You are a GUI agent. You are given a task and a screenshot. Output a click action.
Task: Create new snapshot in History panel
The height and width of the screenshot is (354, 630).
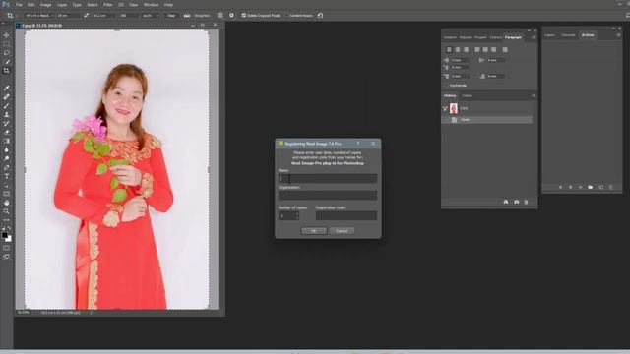(x=516, y=202)
